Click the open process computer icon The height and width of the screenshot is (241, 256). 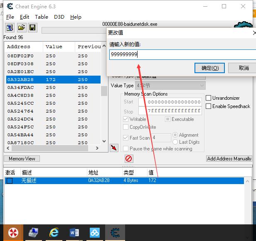(9, 28)
